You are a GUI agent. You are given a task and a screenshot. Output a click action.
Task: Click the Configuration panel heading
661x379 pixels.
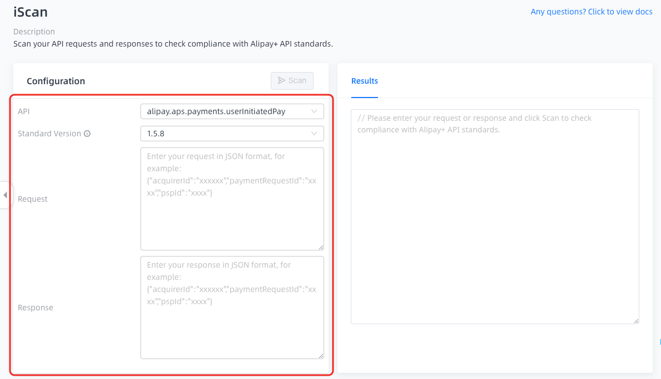tap(56, 81)
